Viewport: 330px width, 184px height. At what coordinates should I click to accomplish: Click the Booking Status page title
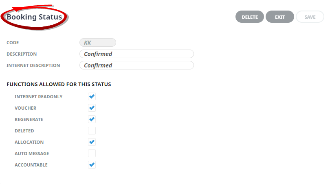click(34, 17)
